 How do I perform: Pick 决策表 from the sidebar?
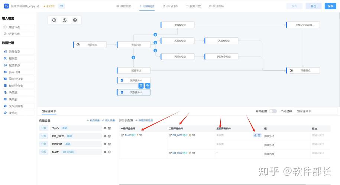(x=19, y=99)
